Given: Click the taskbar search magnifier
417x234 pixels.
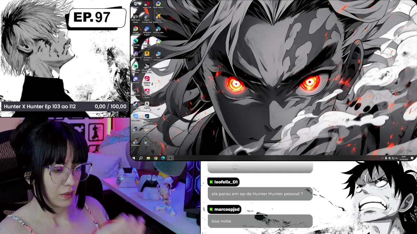Looking at the screenshot, I should 141,158.
